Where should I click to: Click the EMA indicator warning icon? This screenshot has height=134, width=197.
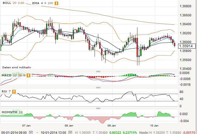point(57,3)
